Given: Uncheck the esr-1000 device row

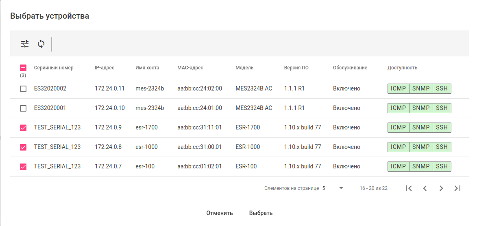Looking at the screenshot, I should tap(23, 147).
